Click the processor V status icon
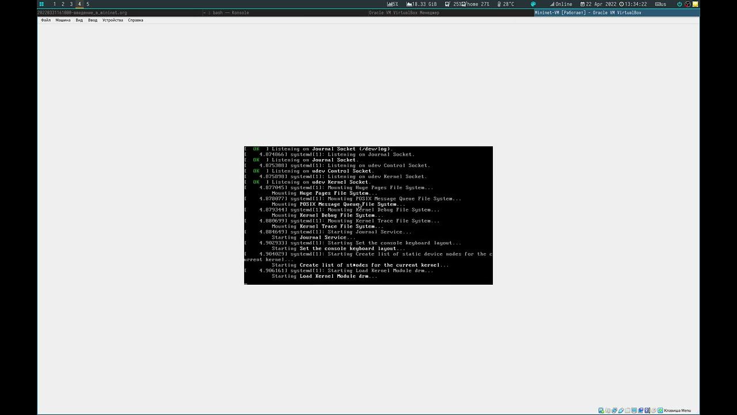Viewport: 737px width, 415px height. [x=647, y=410]
